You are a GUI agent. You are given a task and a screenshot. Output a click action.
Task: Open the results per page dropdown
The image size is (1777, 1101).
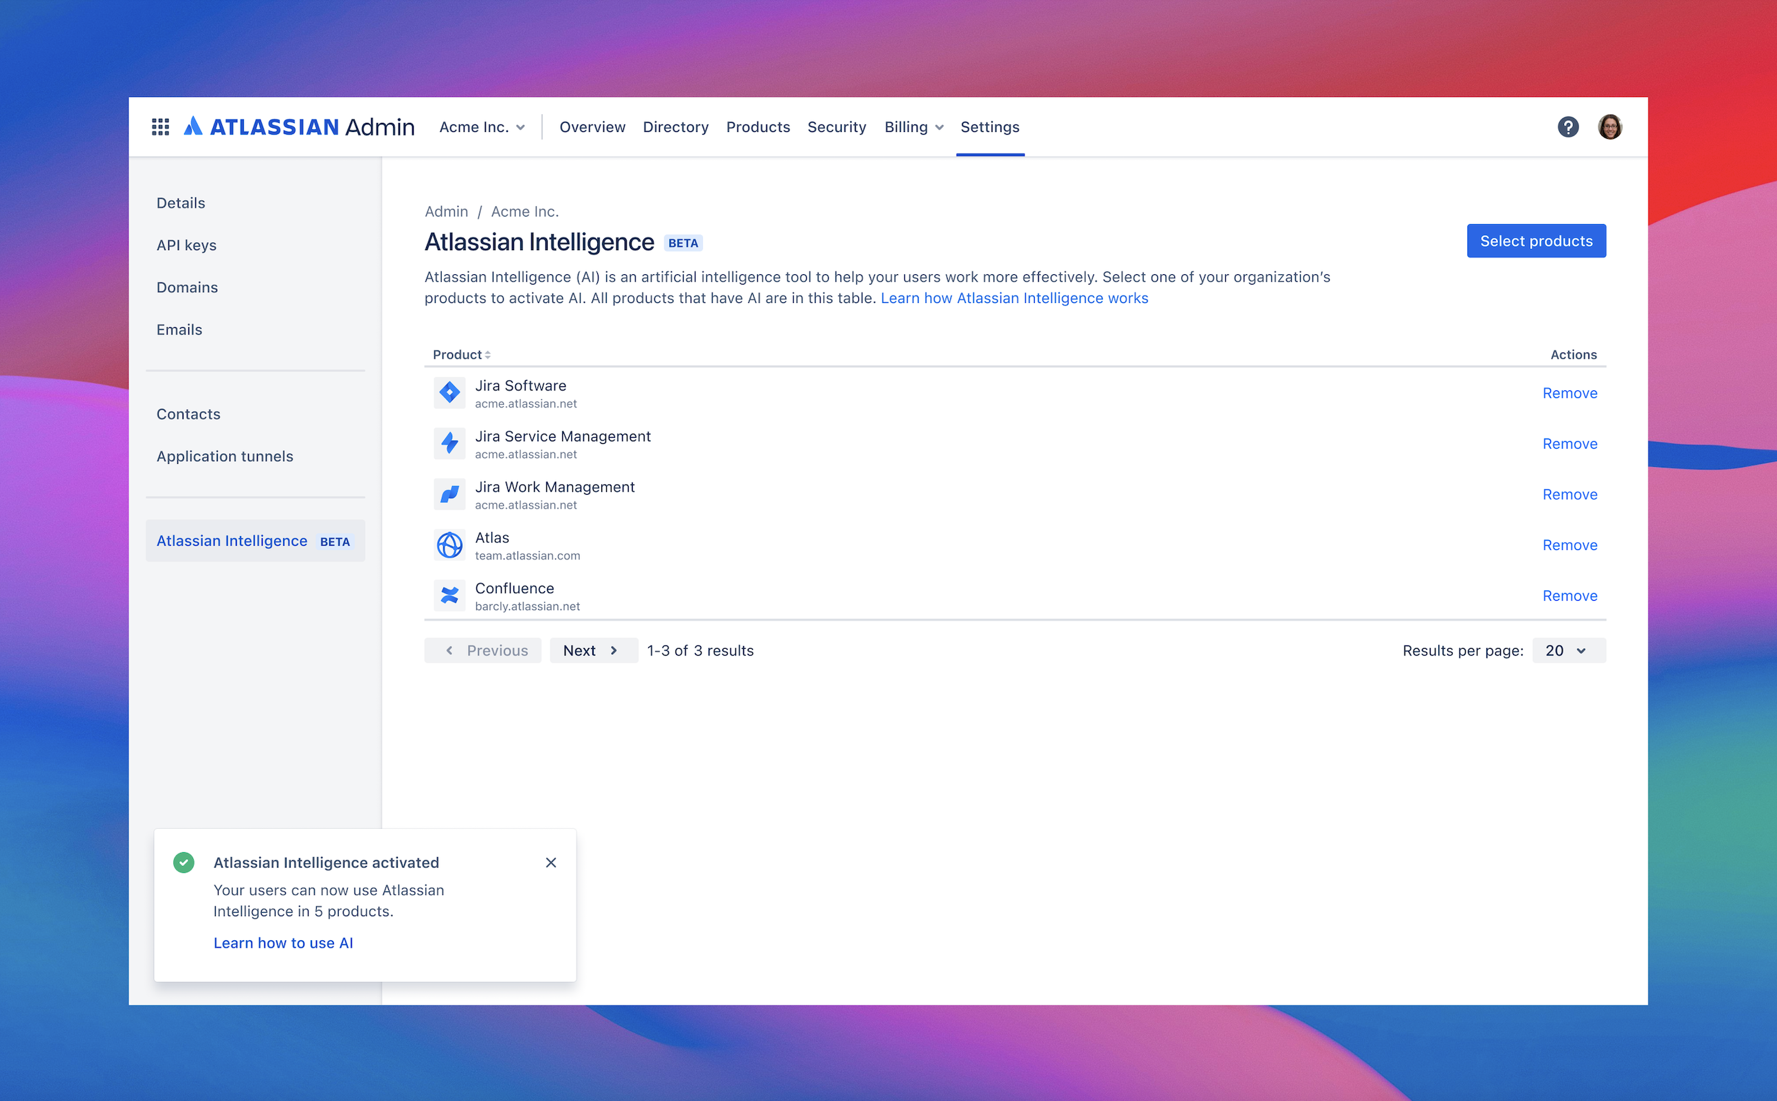pos(1568,650)
